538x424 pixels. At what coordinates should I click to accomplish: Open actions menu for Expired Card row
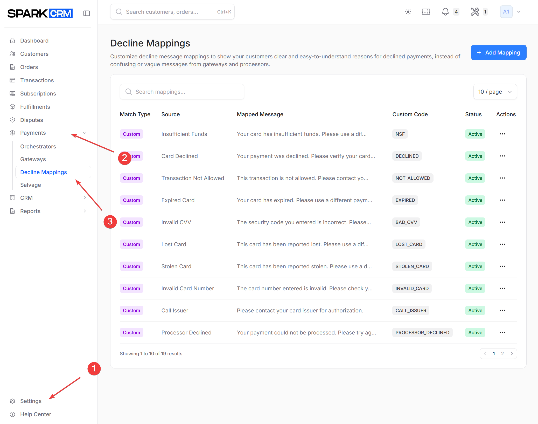[502, 200]
